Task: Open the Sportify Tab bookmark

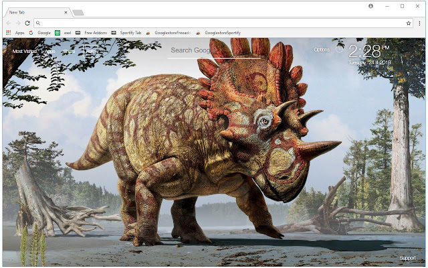Action: click(130, 33)
